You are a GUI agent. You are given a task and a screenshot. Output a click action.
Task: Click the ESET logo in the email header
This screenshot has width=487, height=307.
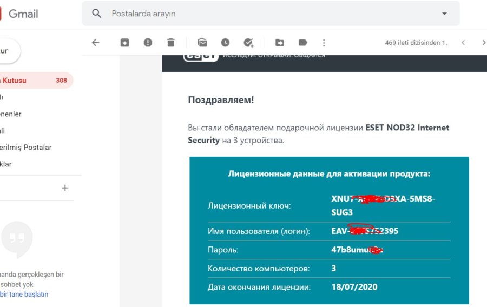pyautogui.click(x=201, y=57)
